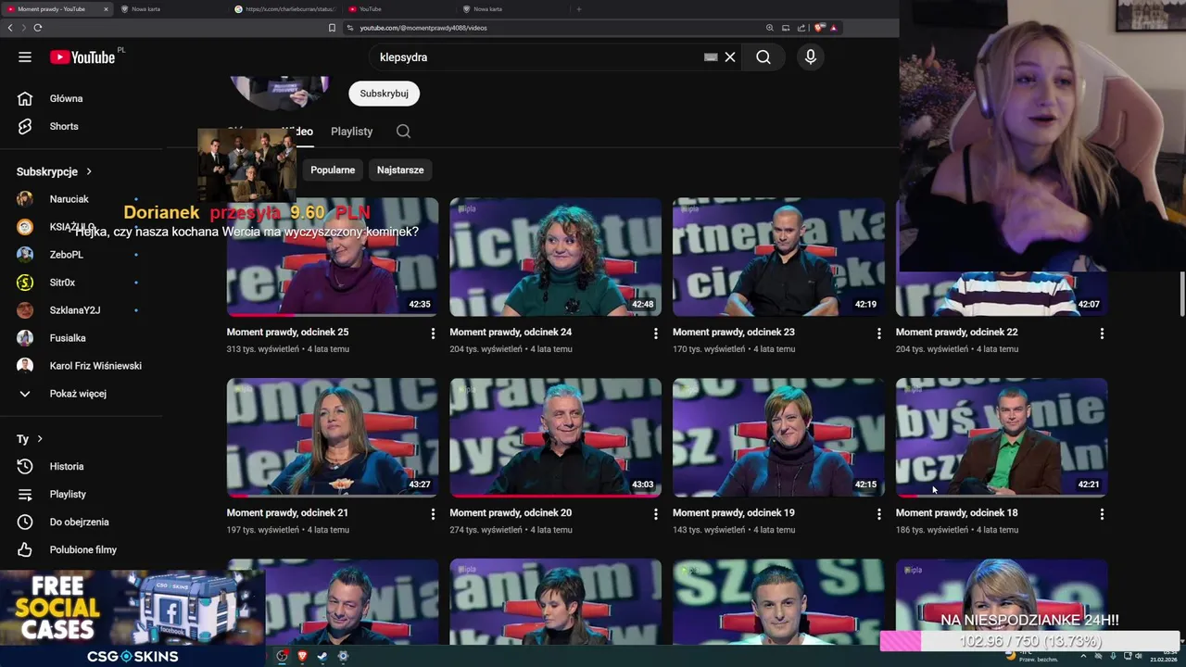This screenshot has width=1186, height=667.
Task: Show hidden system tray icons
Action: 1083,656
